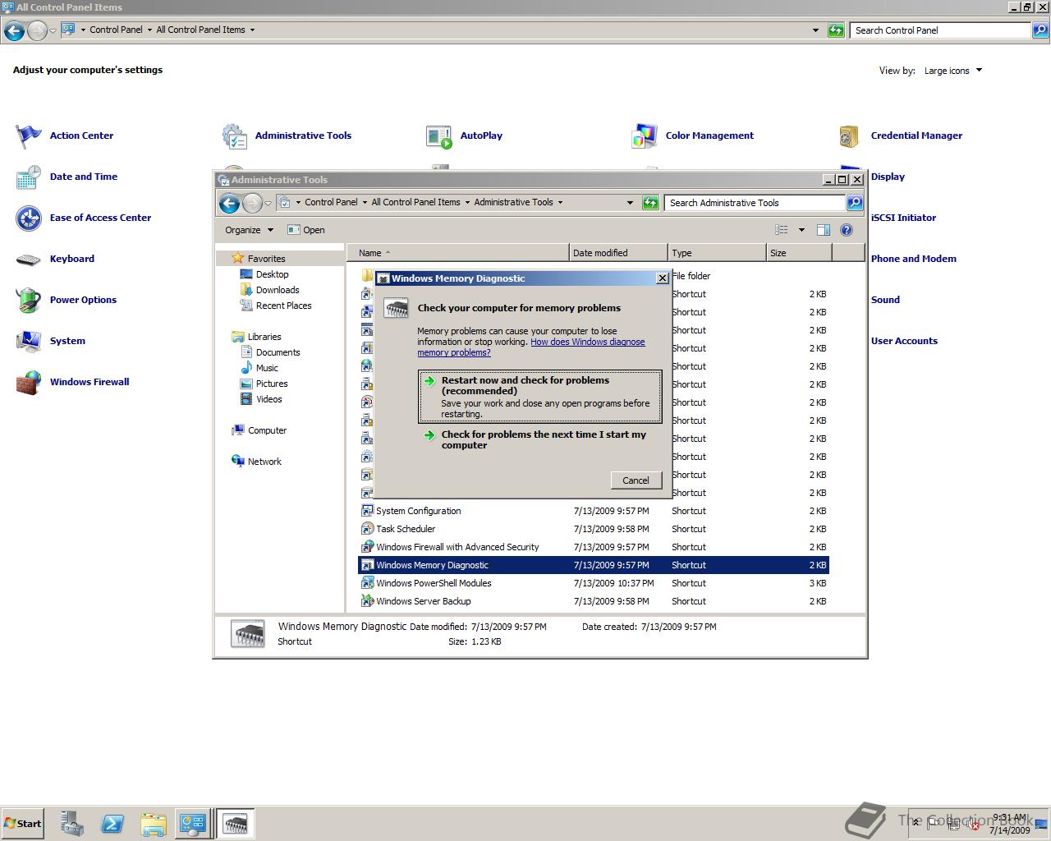Open iSCSI Initiator link

pos(903,218)
